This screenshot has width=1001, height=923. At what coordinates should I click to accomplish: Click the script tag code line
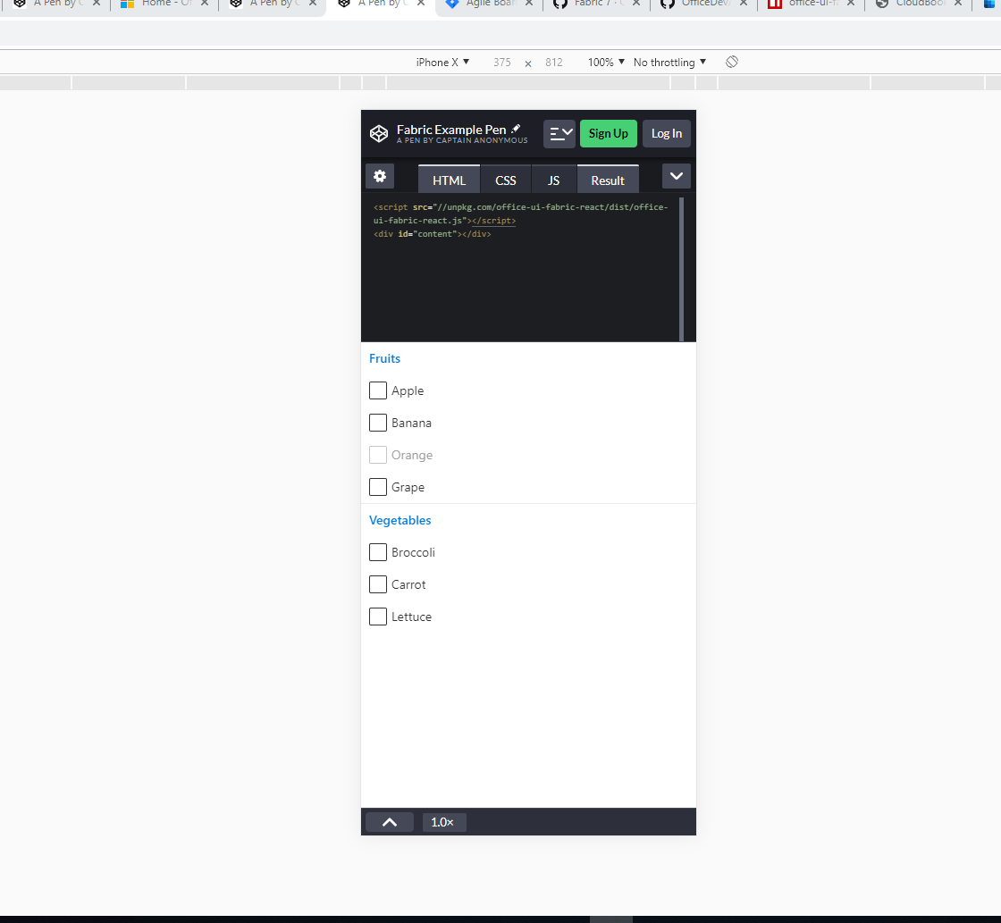(520, 214)
